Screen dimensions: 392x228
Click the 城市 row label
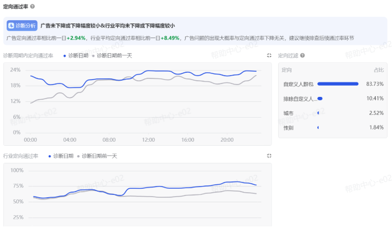point(288,113)
